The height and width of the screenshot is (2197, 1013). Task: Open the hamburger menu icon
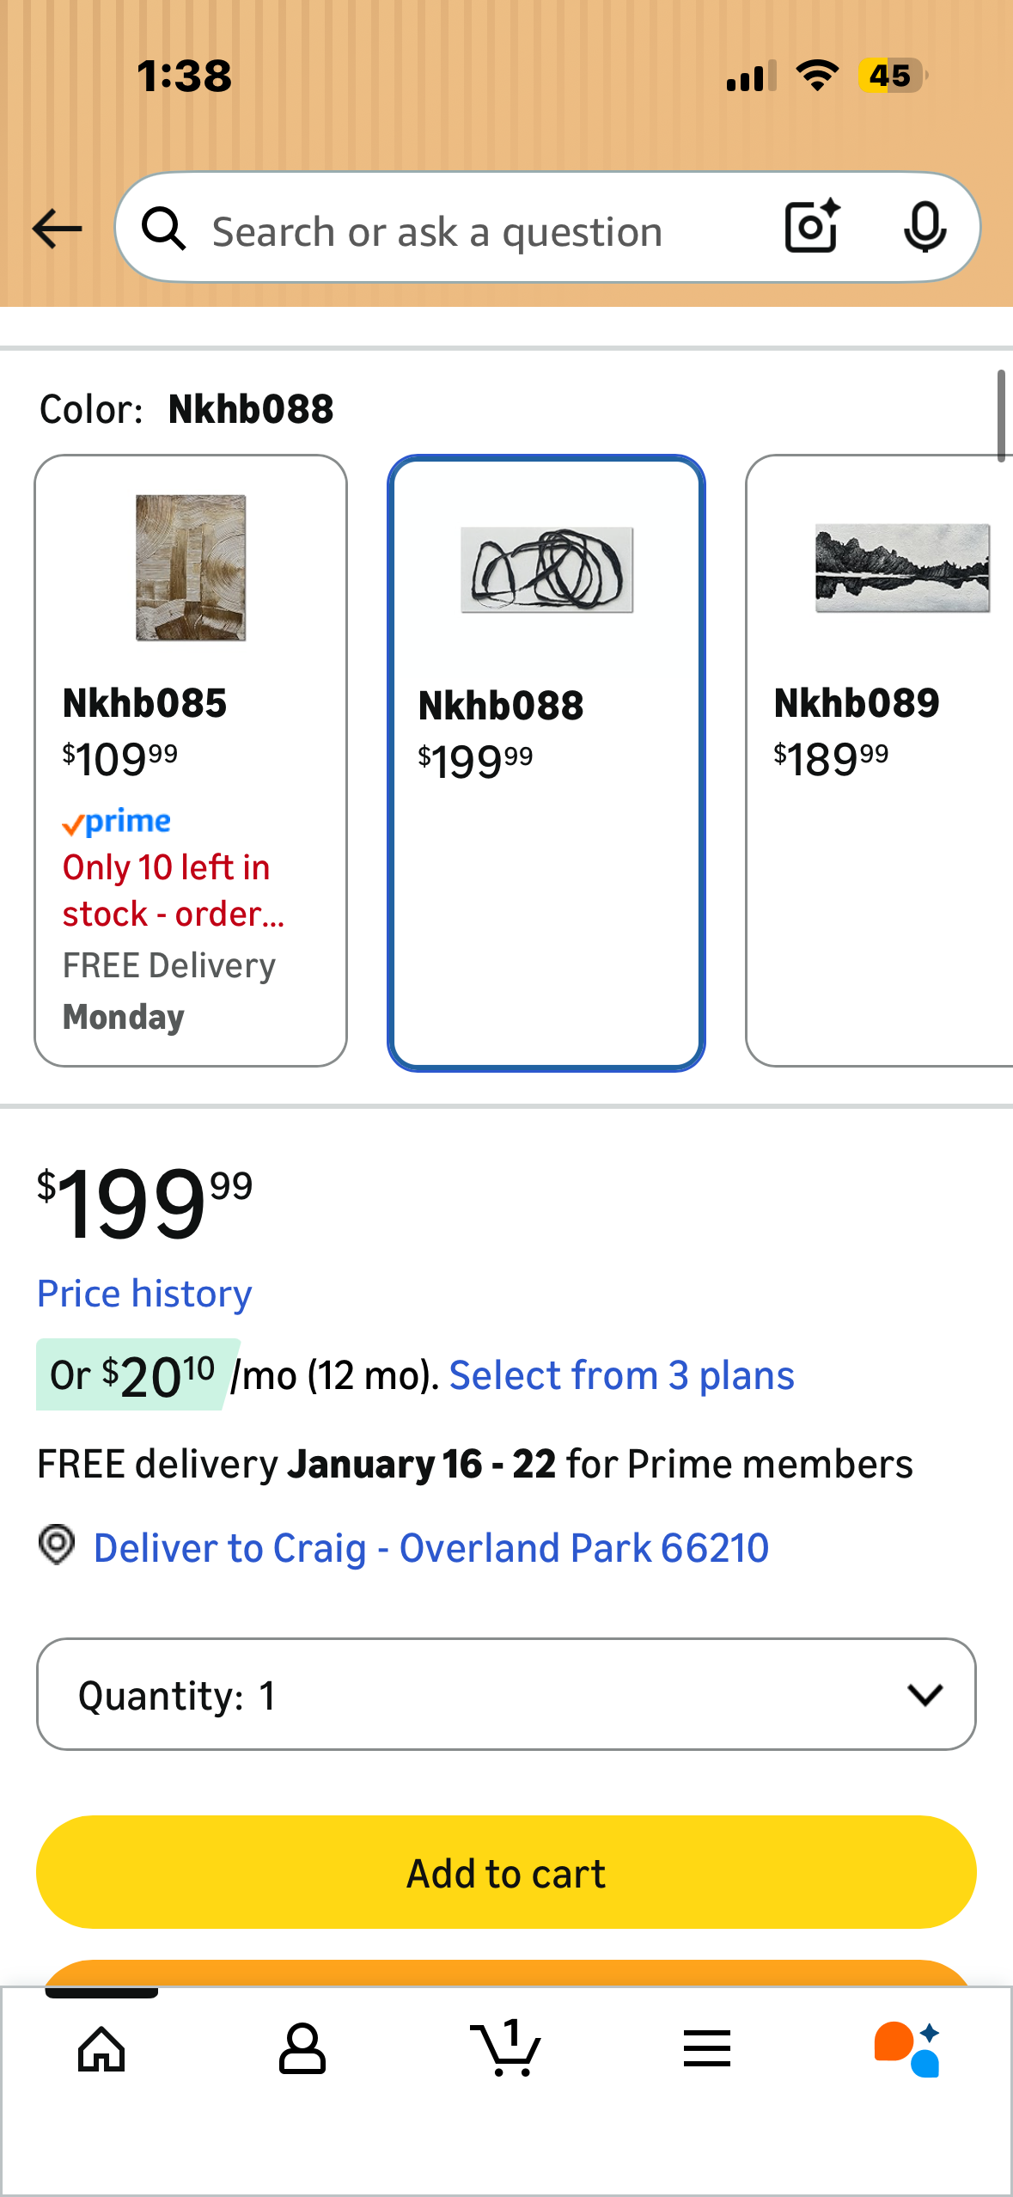[x=707, y=2049]
